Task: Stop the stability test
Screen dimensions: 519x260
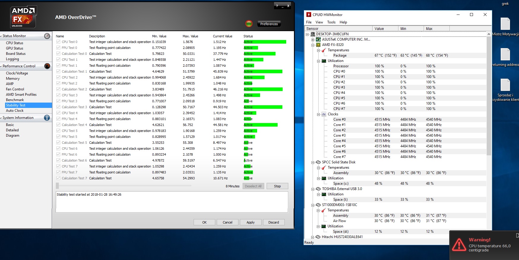Action: pyautogui.click(x=277, y=186)
